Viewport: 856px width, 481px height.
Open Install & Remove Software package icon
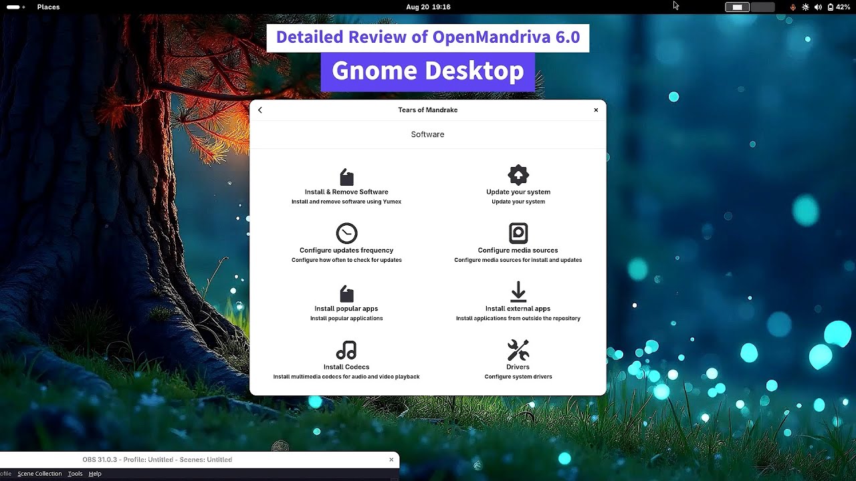pos(346,177)
